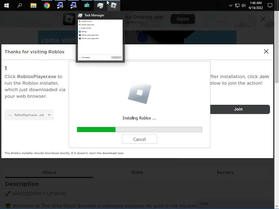Open the Modern Setup Host taskbar icon

[x=87, y=5]
